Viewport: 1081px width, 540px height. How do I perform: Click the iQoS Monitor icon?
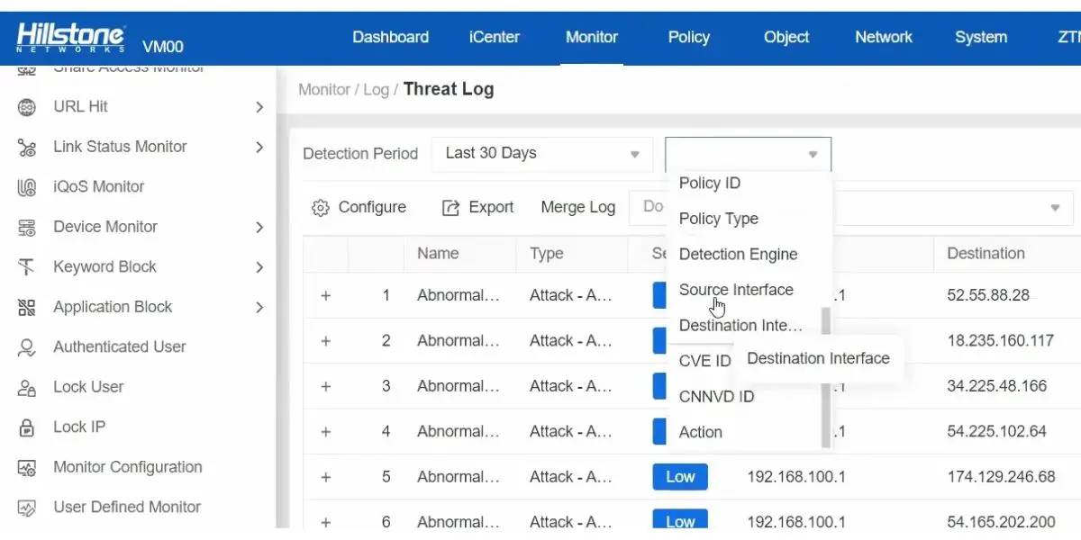click(27, 187)
